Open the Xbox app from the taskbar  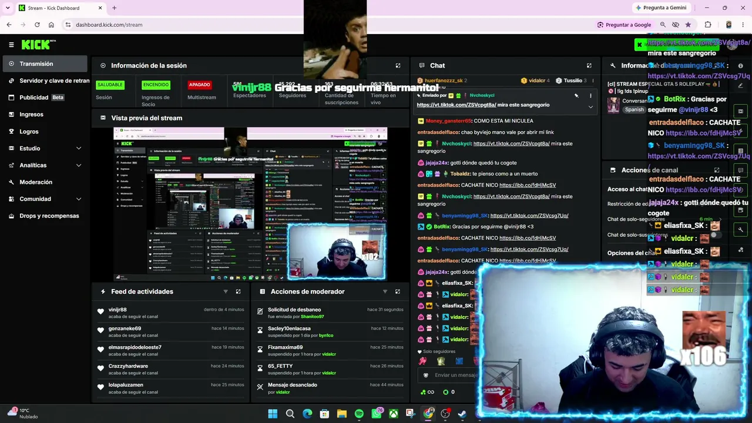[x=394, y=414]
